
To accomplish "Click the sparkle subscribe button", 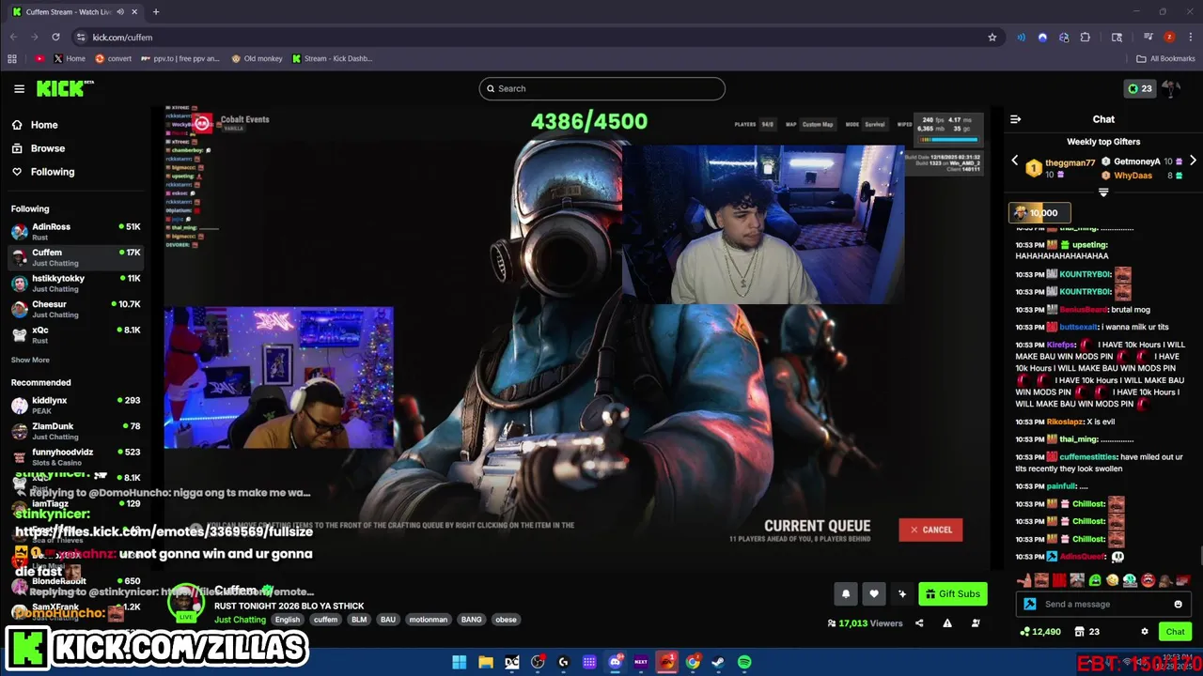I will [902, 593].
